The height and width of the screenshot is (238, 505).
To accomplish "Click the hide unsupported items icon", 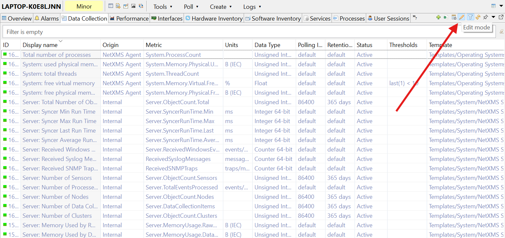I will tap(454, 17).
